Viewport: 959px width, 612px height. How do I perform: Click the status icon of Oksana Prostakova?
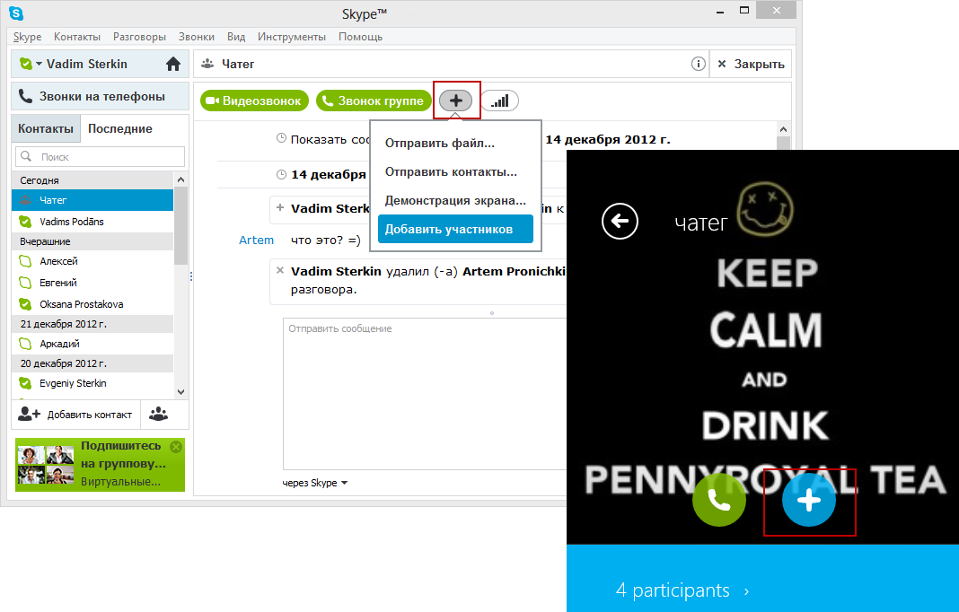(25, 304)
